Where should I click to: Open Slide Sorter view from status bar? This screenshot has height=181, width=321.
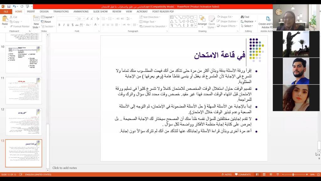click(264, 174)
